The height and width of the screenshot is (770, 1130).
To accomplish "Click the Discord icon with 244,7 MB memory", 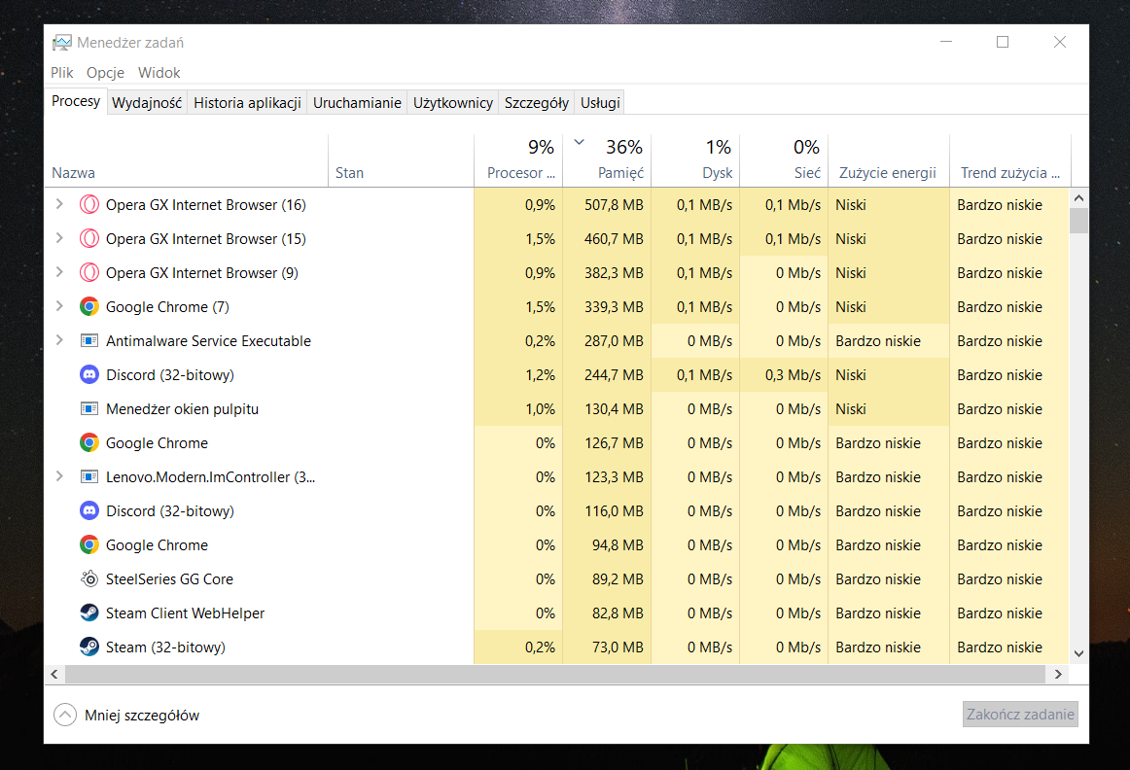I will point(89,374).
